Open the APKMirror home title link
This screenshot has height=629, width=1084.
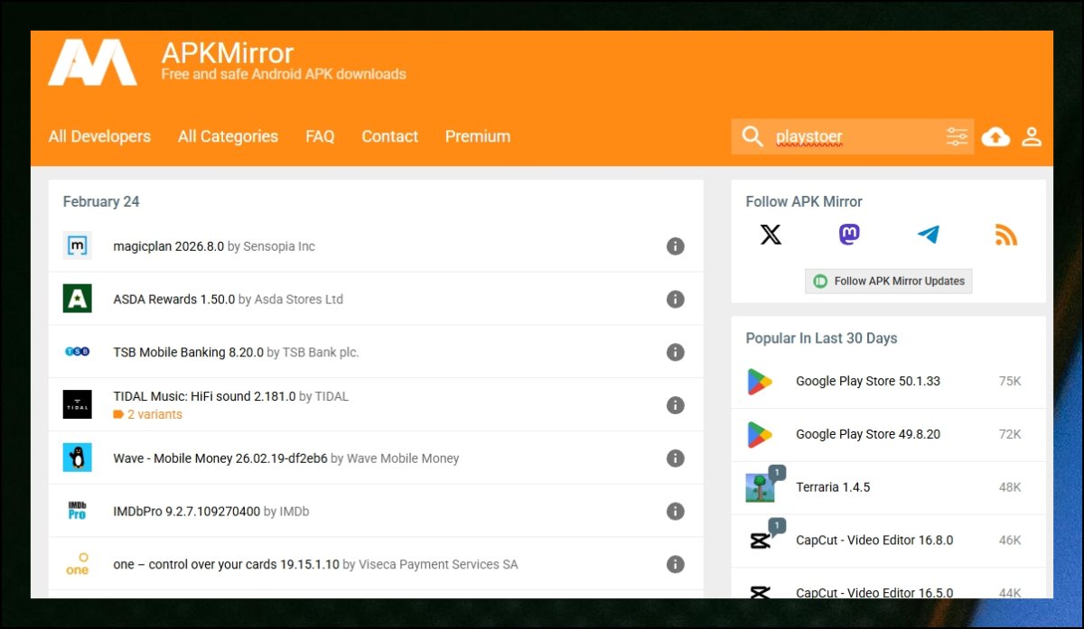(228, 52)
